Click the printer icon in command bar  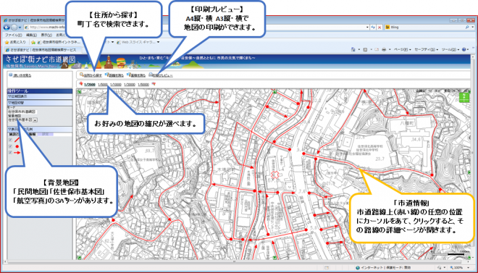385,49
